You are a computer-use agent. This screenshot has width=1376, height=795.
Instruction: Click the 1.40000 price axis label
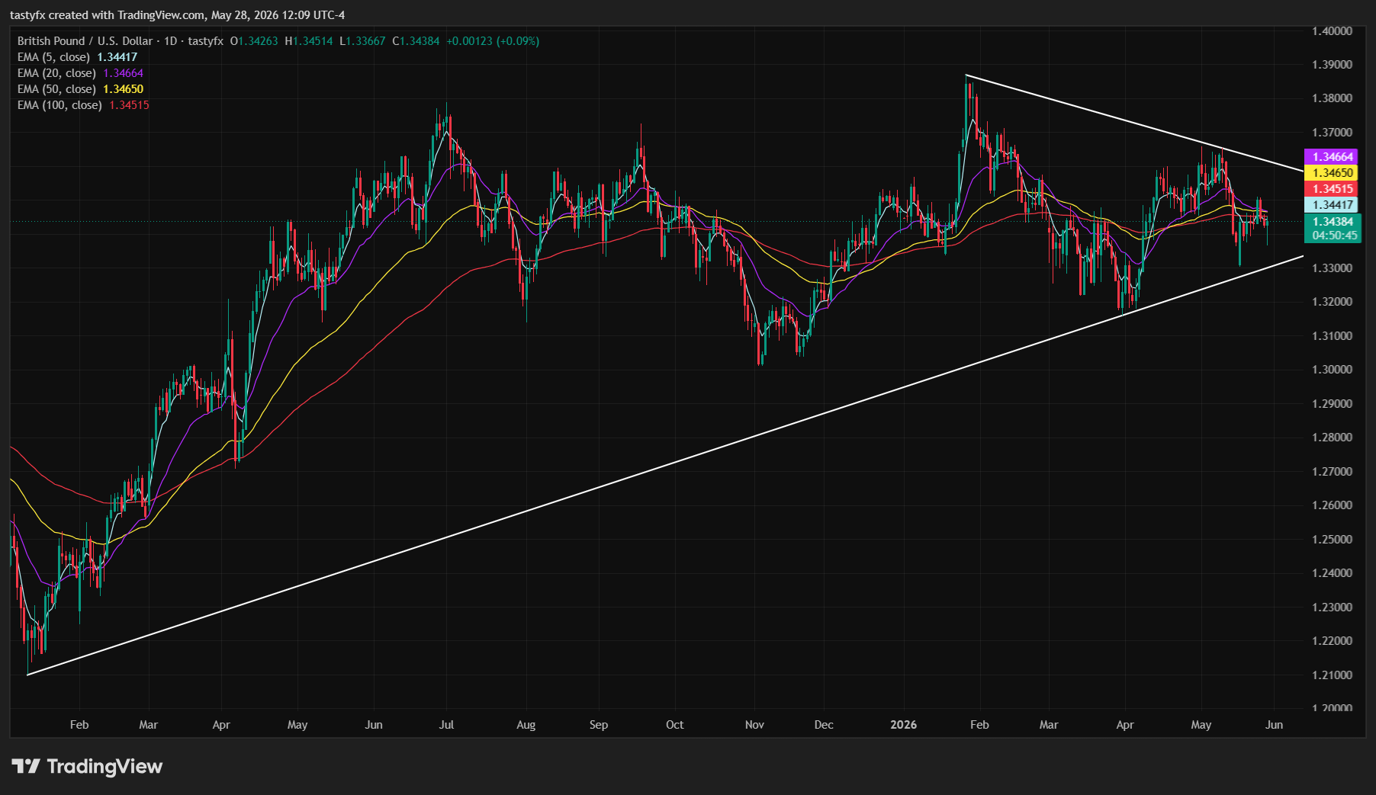point(1332,31)
